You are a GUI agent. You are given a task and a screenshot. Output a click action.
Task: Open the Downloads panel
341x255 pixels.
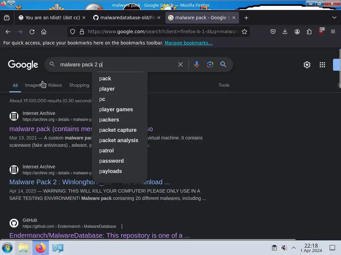[x=285, y=32]
